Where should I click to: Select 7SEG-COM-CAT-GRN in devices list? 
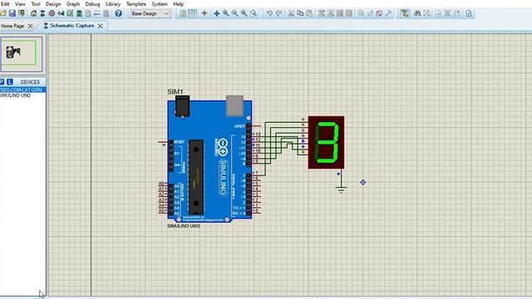pyautogui.click(x=22, y=90)
